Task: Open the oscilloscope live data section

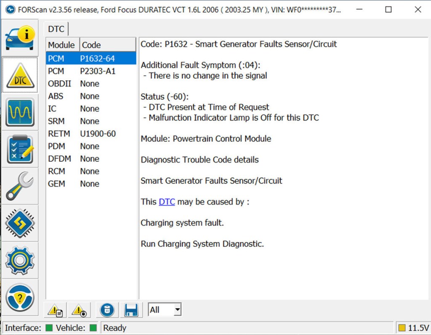Action: click(x=20, y=112)
